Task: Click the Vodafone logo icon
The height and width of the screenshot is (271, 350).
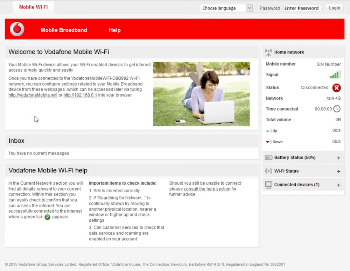Action: coord(17,29)
